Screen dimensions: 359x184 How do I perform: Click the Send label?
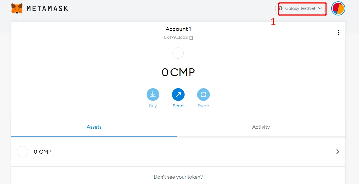(x=178, y=106)
